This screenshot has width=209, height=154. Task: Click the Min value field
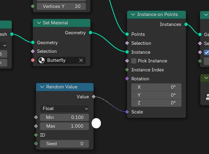[x=64, y=118]
